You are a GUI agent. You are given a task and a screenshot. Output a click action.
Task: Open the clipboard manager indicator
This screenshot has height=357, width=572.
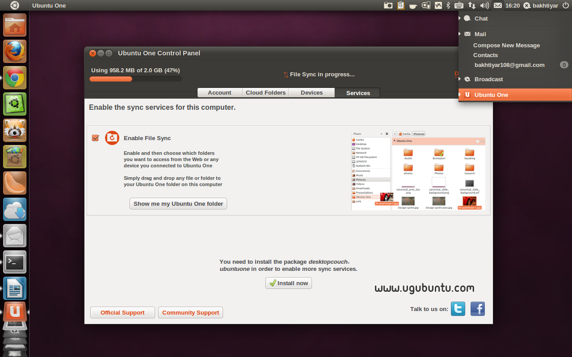(x=401, y=5)
